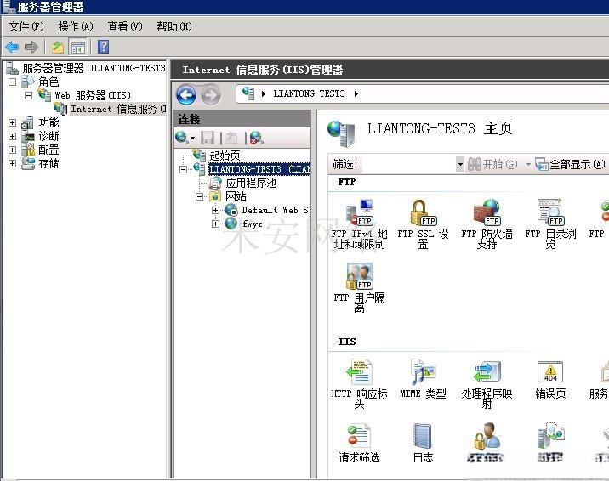Open request filtering (请求筛选) feature
The height and width of the screenshot is (481, 609).
point(359,443)
